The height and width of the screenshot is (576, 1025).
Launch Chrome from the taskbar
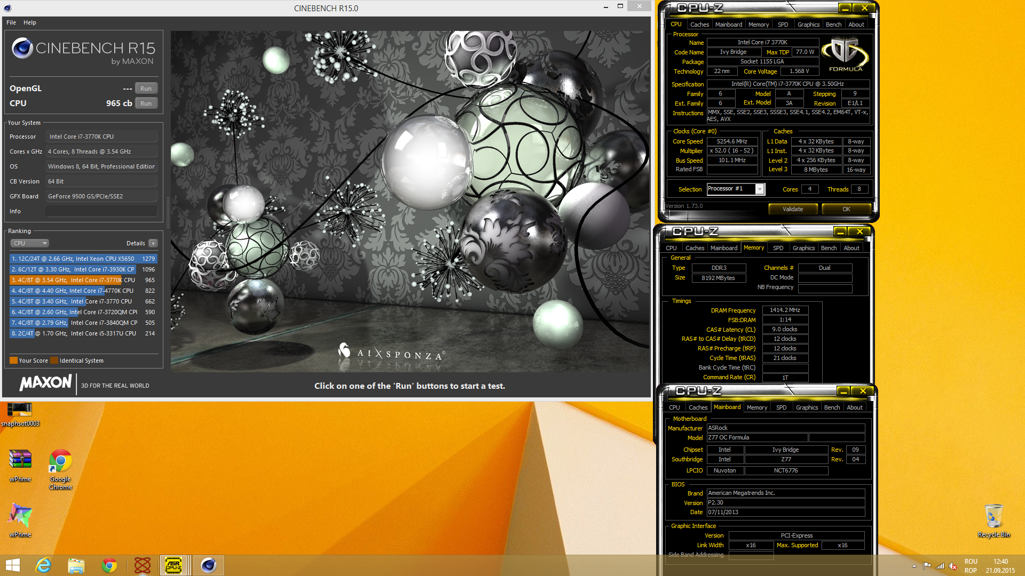[x=109, y=565]
